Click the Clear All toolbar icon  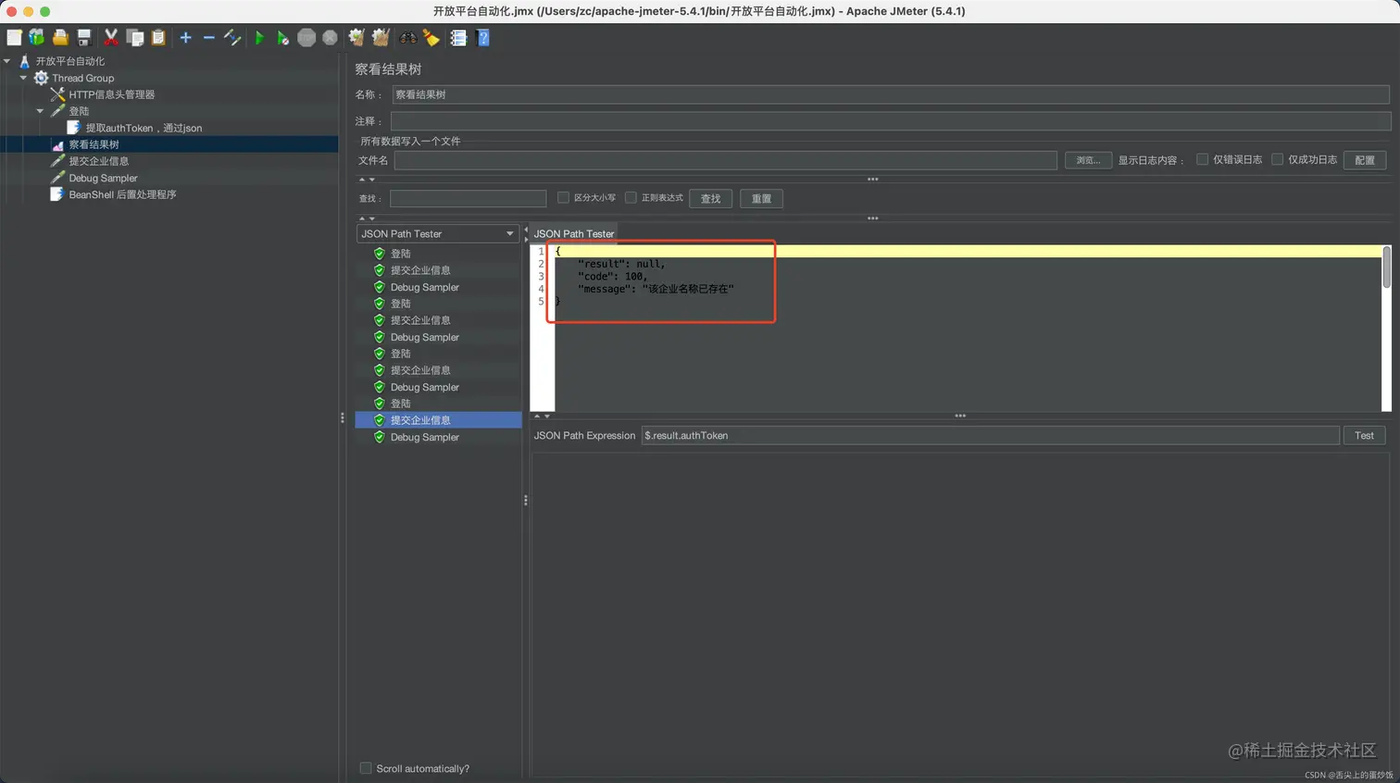(380, 38)
